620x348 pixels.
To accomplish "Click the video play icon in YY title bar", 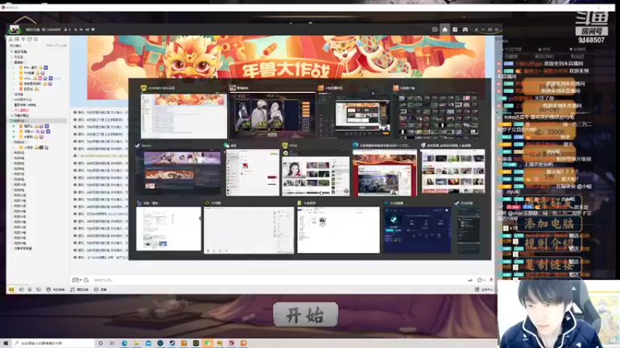I will (435, 29).
